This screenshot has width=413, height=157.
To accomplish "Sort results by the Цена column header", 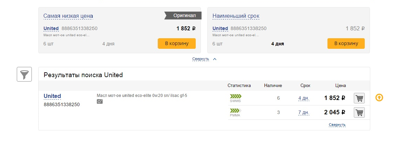I will point(340,85).
